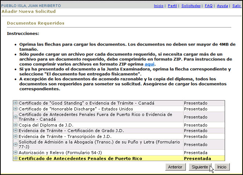Click arrow icon for Certificación de Grado J.D.
Viewport: 243px width, 175px height.
pyautogui.click(x=15, y=131)
